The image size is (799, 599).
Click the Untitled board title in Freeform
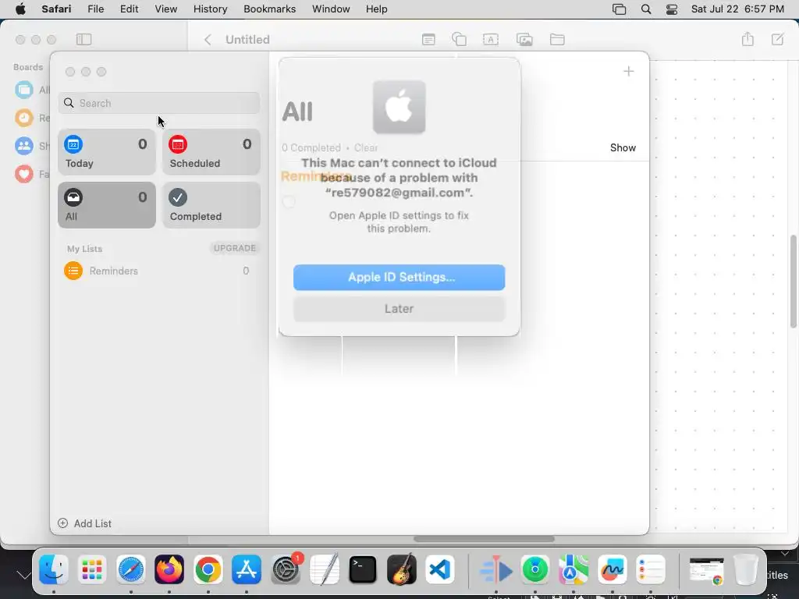(247, 40)
